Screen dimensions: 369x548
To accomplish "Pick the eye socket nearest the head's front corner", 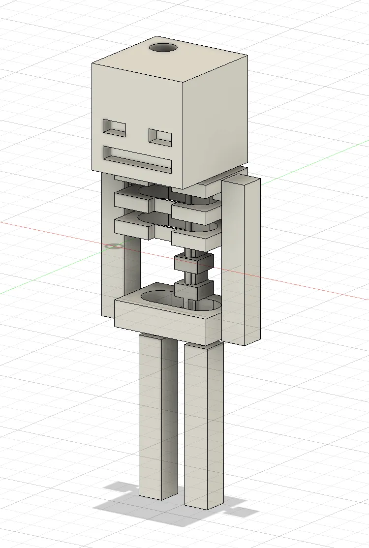I will click(x=161, y=137).
